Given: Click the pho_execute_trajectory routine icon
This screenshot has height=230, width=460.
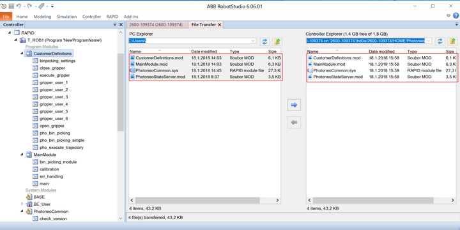Looking at the screenshot, I should click(x=35, y=148).
